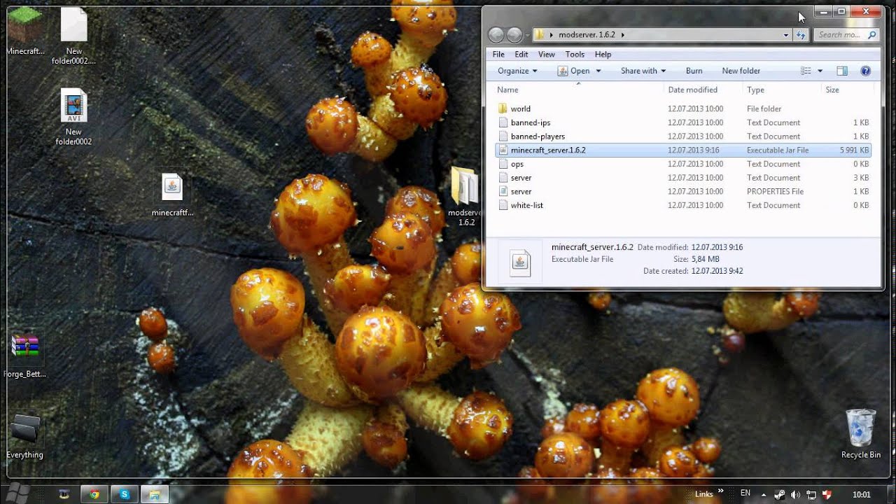Expand the Links toolbar chevron
896x504 pixels.
pyautogui.click(x=721, y=492)
